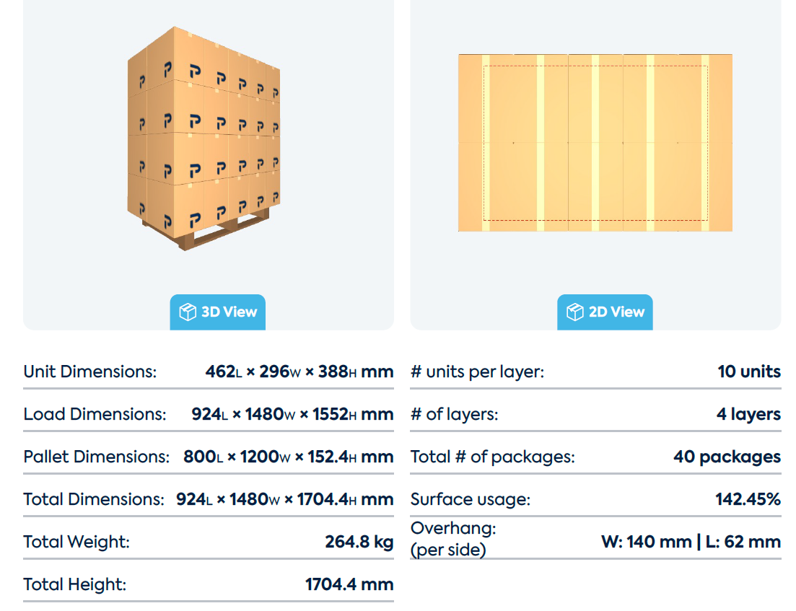Viewport: 796px width, 611px height.
Task: Select the Load Dimensions value
Action: click(x=292, y=414)
